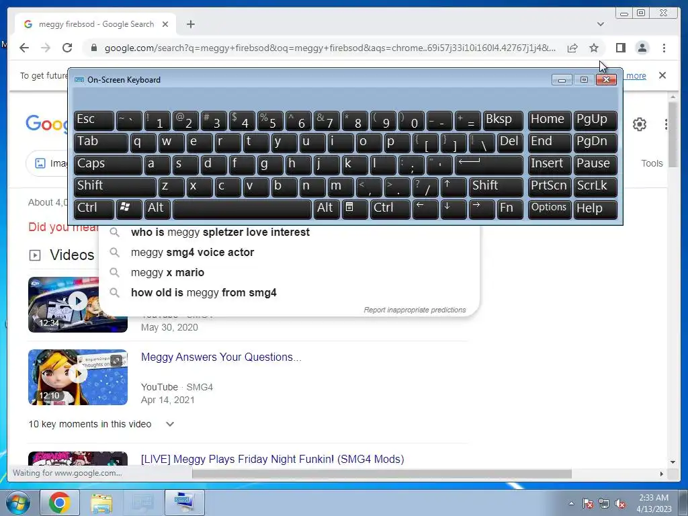The image size is (688, 516).
Task: Click the Help key on keyboard
Action: coord(595,209)
